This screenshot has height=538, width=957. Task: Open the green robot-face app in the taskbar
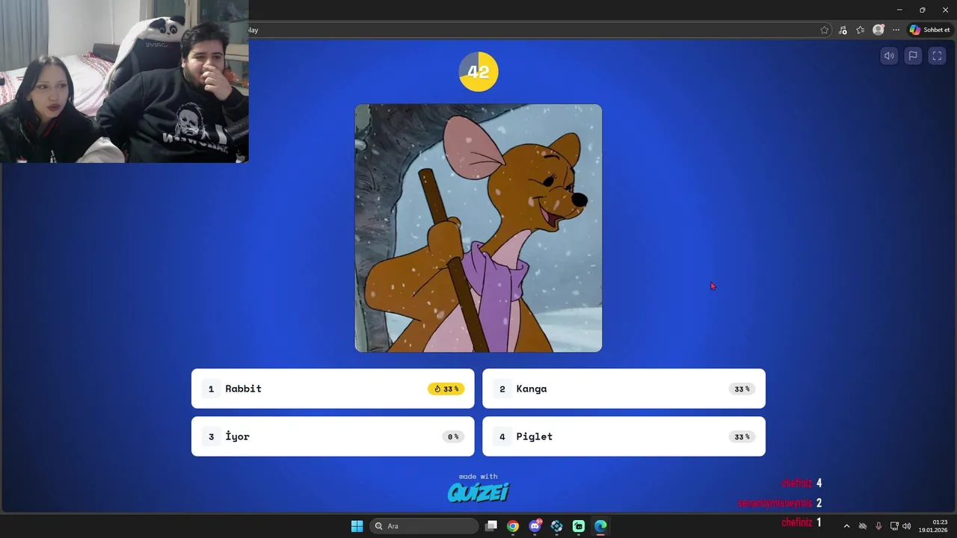[579, 526]
